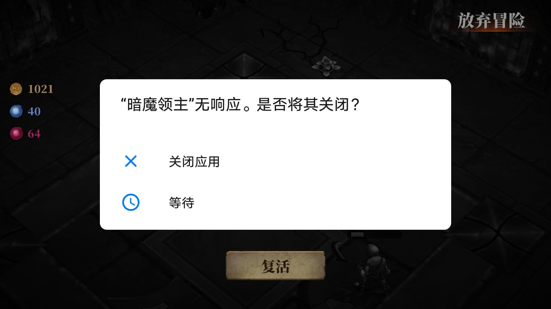Tap the small health bar above character

click(x=375, y=235)
